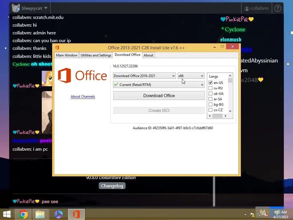Click the Action Center flag tray icon

252,215
